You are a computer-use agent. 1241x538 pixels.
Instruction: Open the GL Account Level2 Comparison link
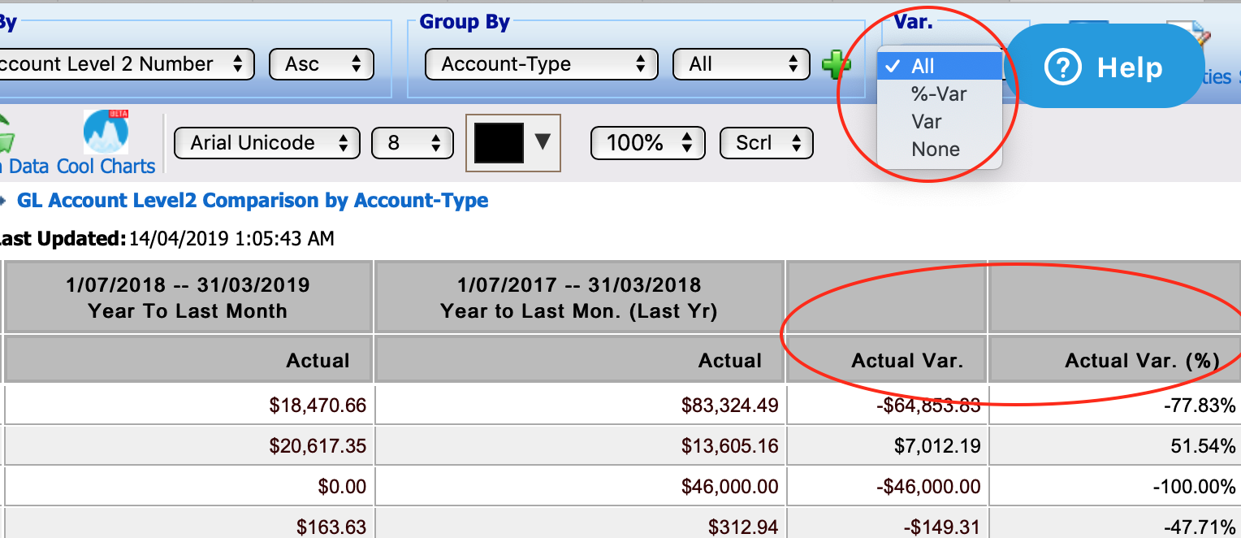253,200
